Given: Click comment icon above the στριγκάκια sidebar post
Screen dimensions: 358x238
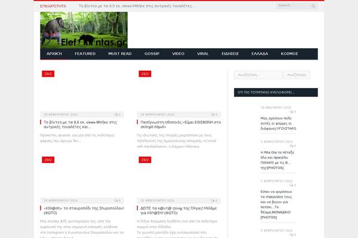Looking at the screenshot, I should (291, 185).
